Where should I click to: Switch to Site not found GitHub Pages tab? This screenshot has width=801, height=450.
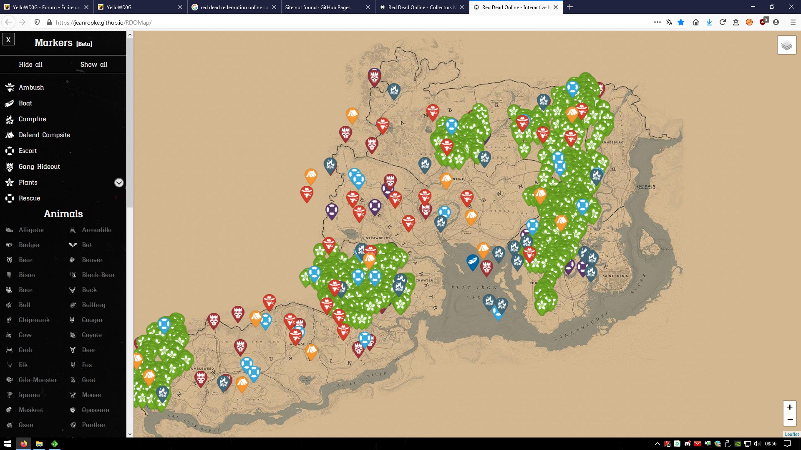[328, 7]
